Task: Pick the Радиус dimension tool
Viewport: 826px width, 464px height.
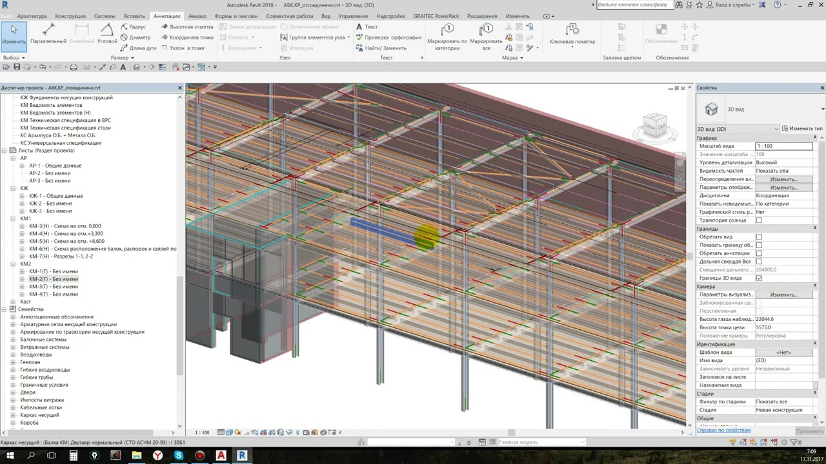Action: (134, 27)
